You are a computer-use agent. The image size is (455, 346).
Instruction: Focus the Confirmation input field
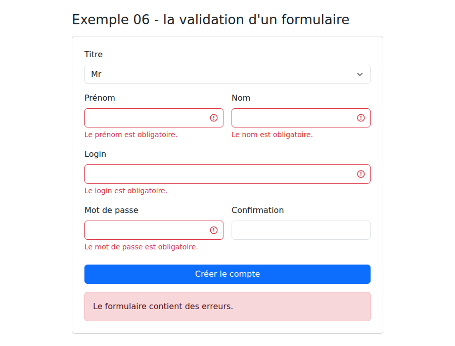(301, 230)
